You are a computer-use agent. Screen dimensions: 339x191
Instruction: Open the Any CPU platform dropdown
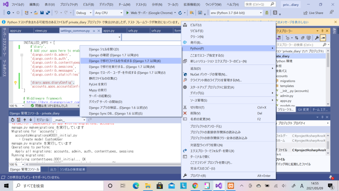pyautogui.click(x=109, y=13)
